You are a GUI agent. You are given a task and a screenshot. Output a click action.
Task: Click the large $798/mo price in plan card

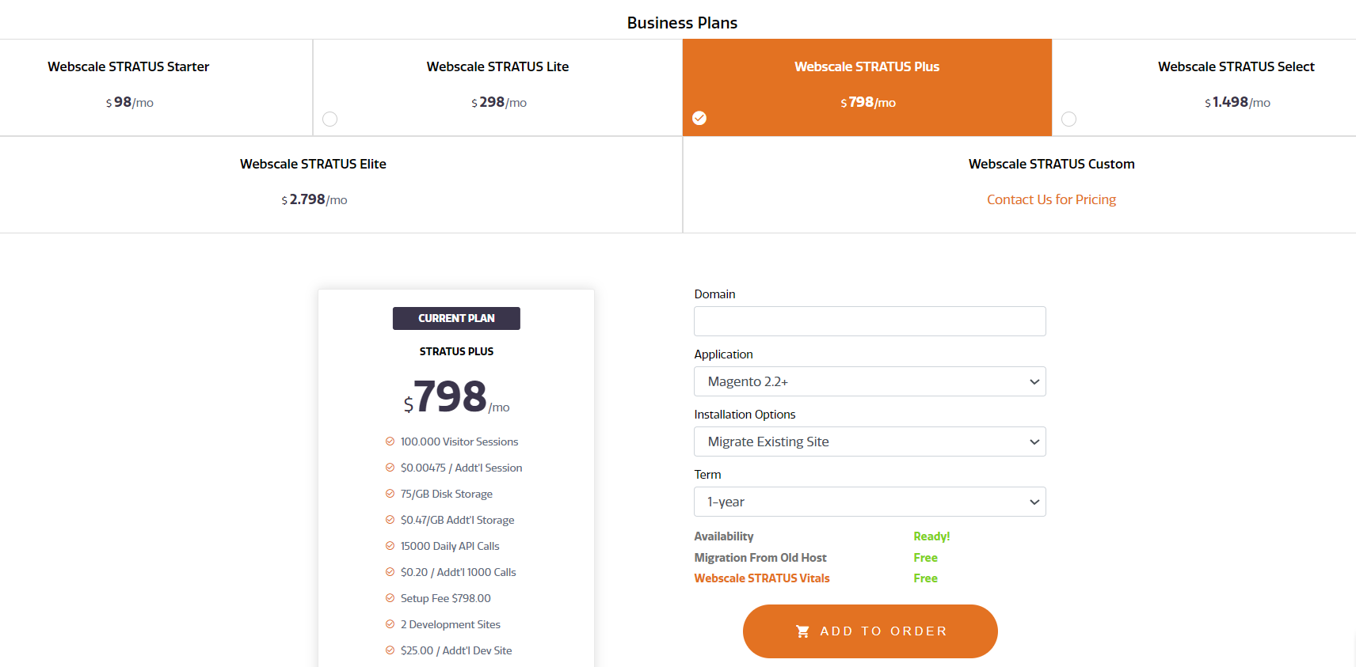(x=456, y=396)
